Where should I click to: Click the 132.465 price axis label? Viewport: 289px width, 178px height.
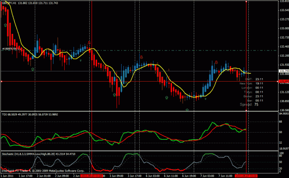(284, 46)
